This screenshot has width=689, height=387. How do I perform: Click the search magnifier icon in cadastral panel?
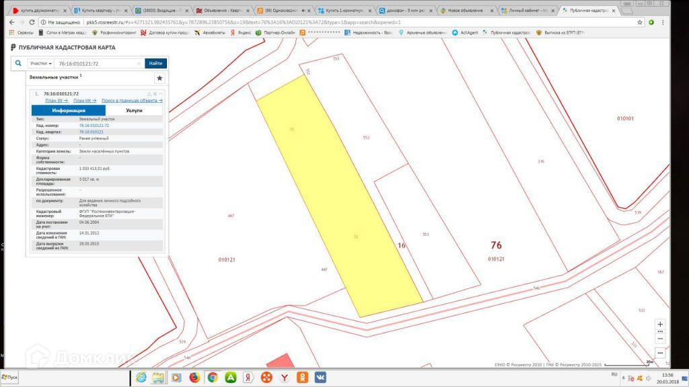[x=18, y=63]
